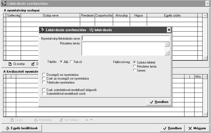Click the Egyéb szűrés column header
Image resolution: width=211 pixels, height=133 pixels.
(x=172, y=15)
